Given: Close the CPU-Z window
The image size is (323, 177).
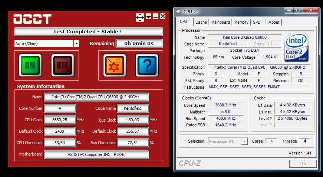Looking at the screenshot, I should 311,10.
